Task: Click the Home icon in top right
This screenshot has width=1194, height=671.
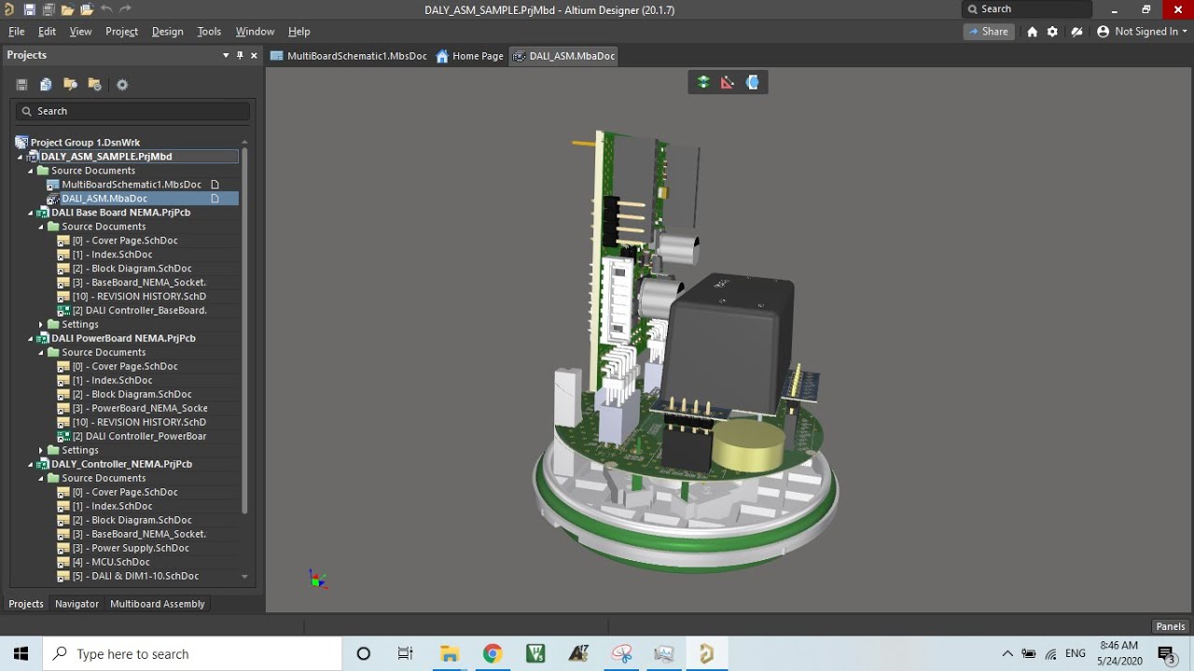Action: (1032, 31)
